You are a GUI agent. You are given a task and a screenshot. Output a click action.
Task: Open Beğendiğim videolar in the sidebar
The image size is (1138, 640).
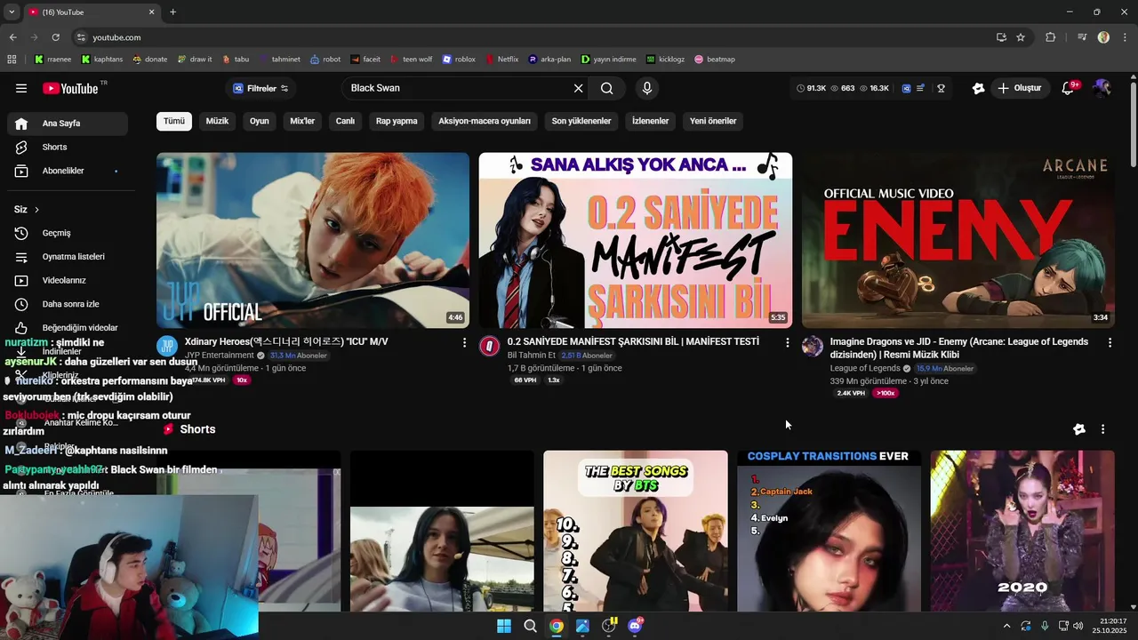click(x=68, y=327)
